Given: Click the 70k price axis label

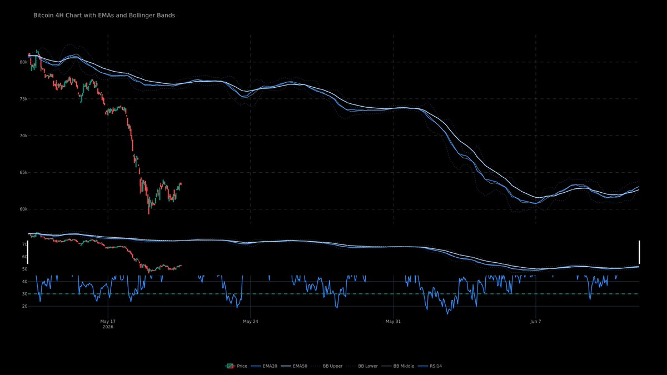Looking at the screenshot, I should (23, 136).
